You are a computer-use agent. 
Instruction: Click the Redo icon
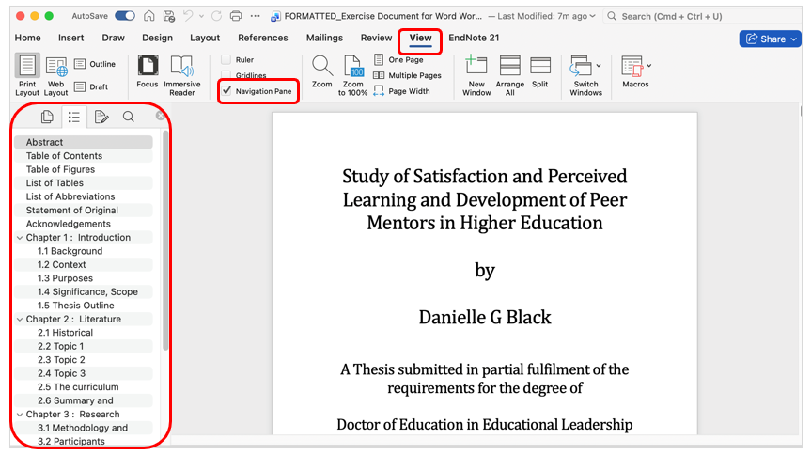click(x=216, y=16)
